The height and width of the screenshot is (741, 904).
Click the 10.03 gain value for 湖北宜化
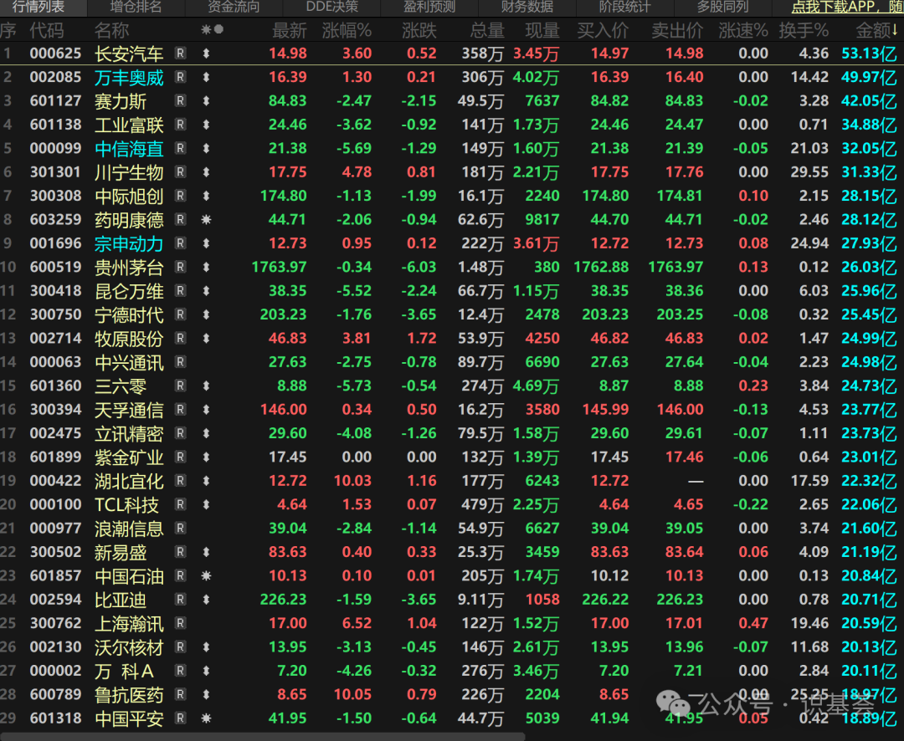[353, 481]
